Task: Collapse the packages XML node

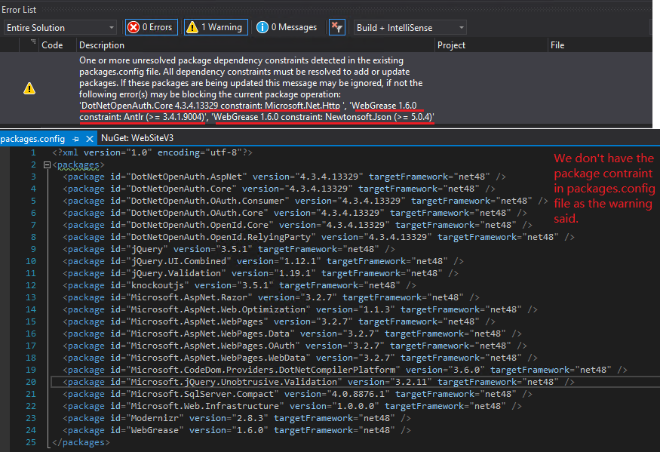Action: (47, 165)
